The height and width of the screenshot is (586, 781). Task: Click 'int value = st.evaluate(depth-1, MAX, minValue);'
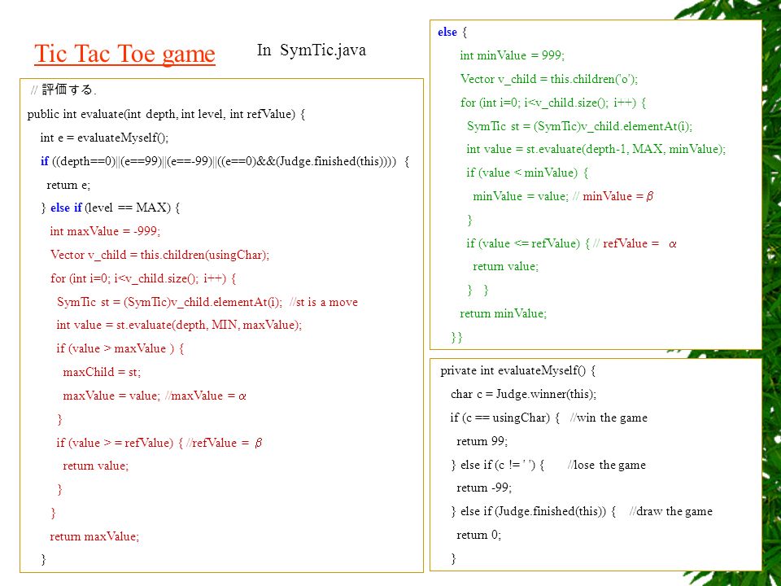pos(596,149)
